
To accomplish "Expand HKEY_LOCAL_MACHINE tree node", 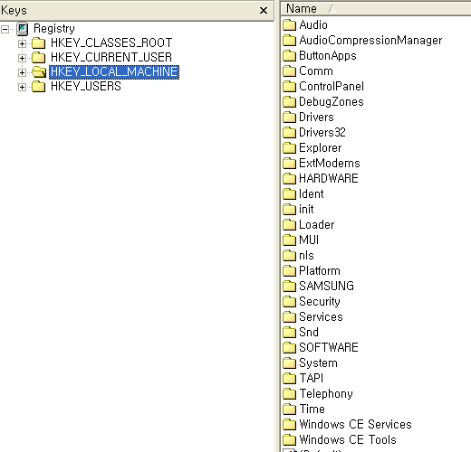I will (22, 72).
